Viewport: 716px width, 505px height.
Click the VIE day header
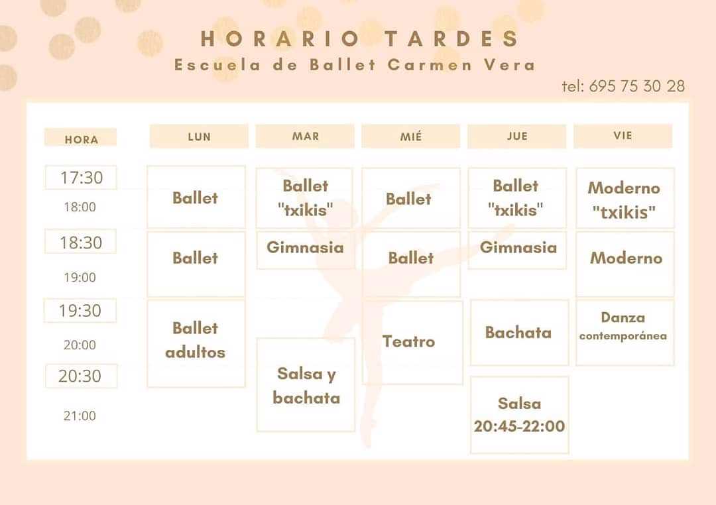click(x=623, y=136)
